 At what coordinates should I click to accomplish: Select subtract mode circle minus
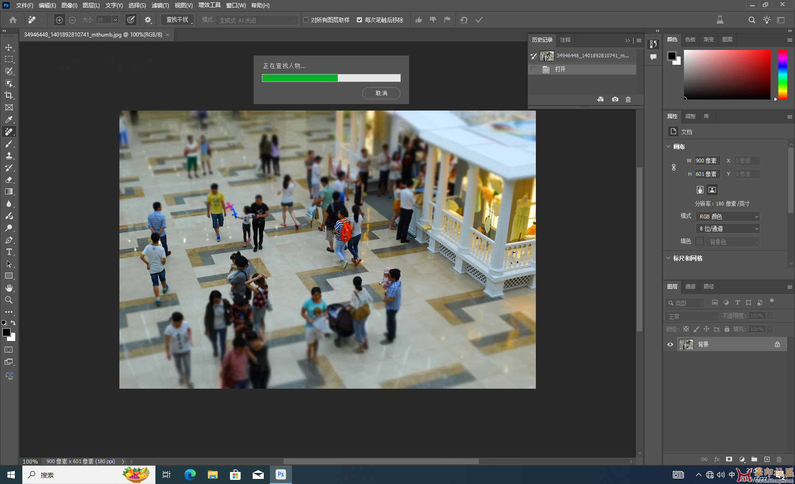point(72,20)
